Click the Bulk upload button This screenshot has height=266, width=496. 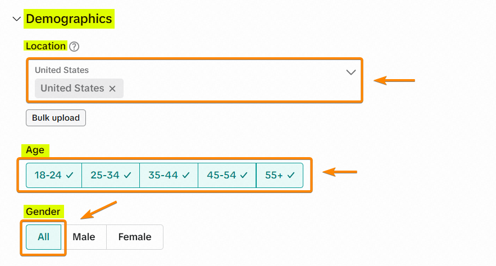pyautogui.click(x=56, y=118)
